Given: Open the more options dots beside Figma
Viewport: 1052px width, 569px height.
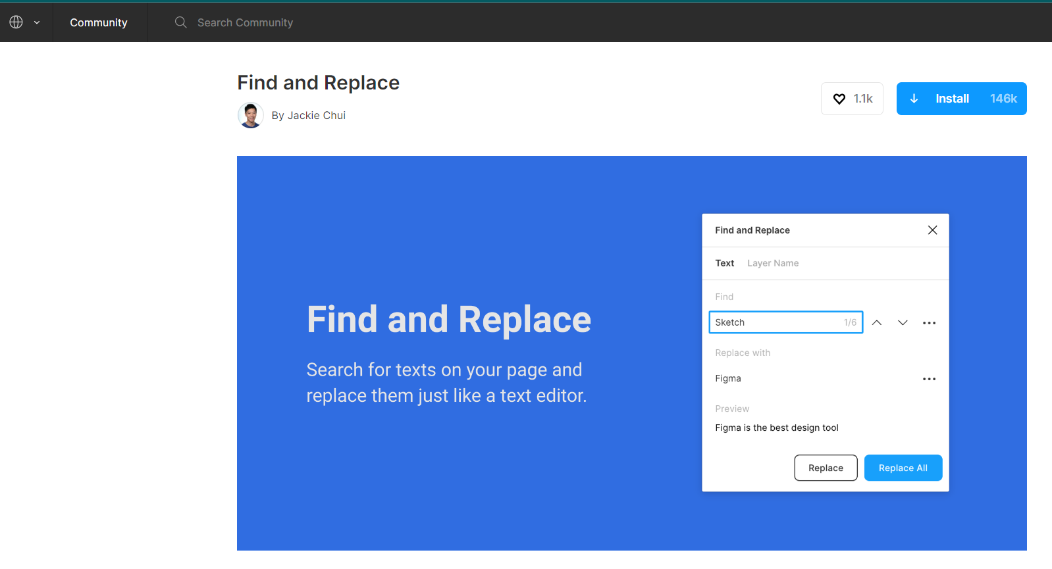Looking at the screenshot, I should (929, 379).
